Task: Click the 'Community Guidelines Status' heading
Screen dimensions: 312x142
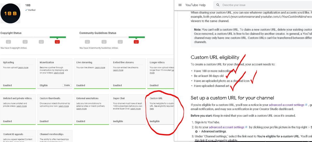Action: coord(98,33)
